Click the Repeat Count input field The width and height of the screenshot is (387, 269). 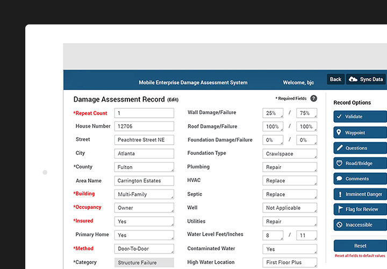(x=144, y=113)
